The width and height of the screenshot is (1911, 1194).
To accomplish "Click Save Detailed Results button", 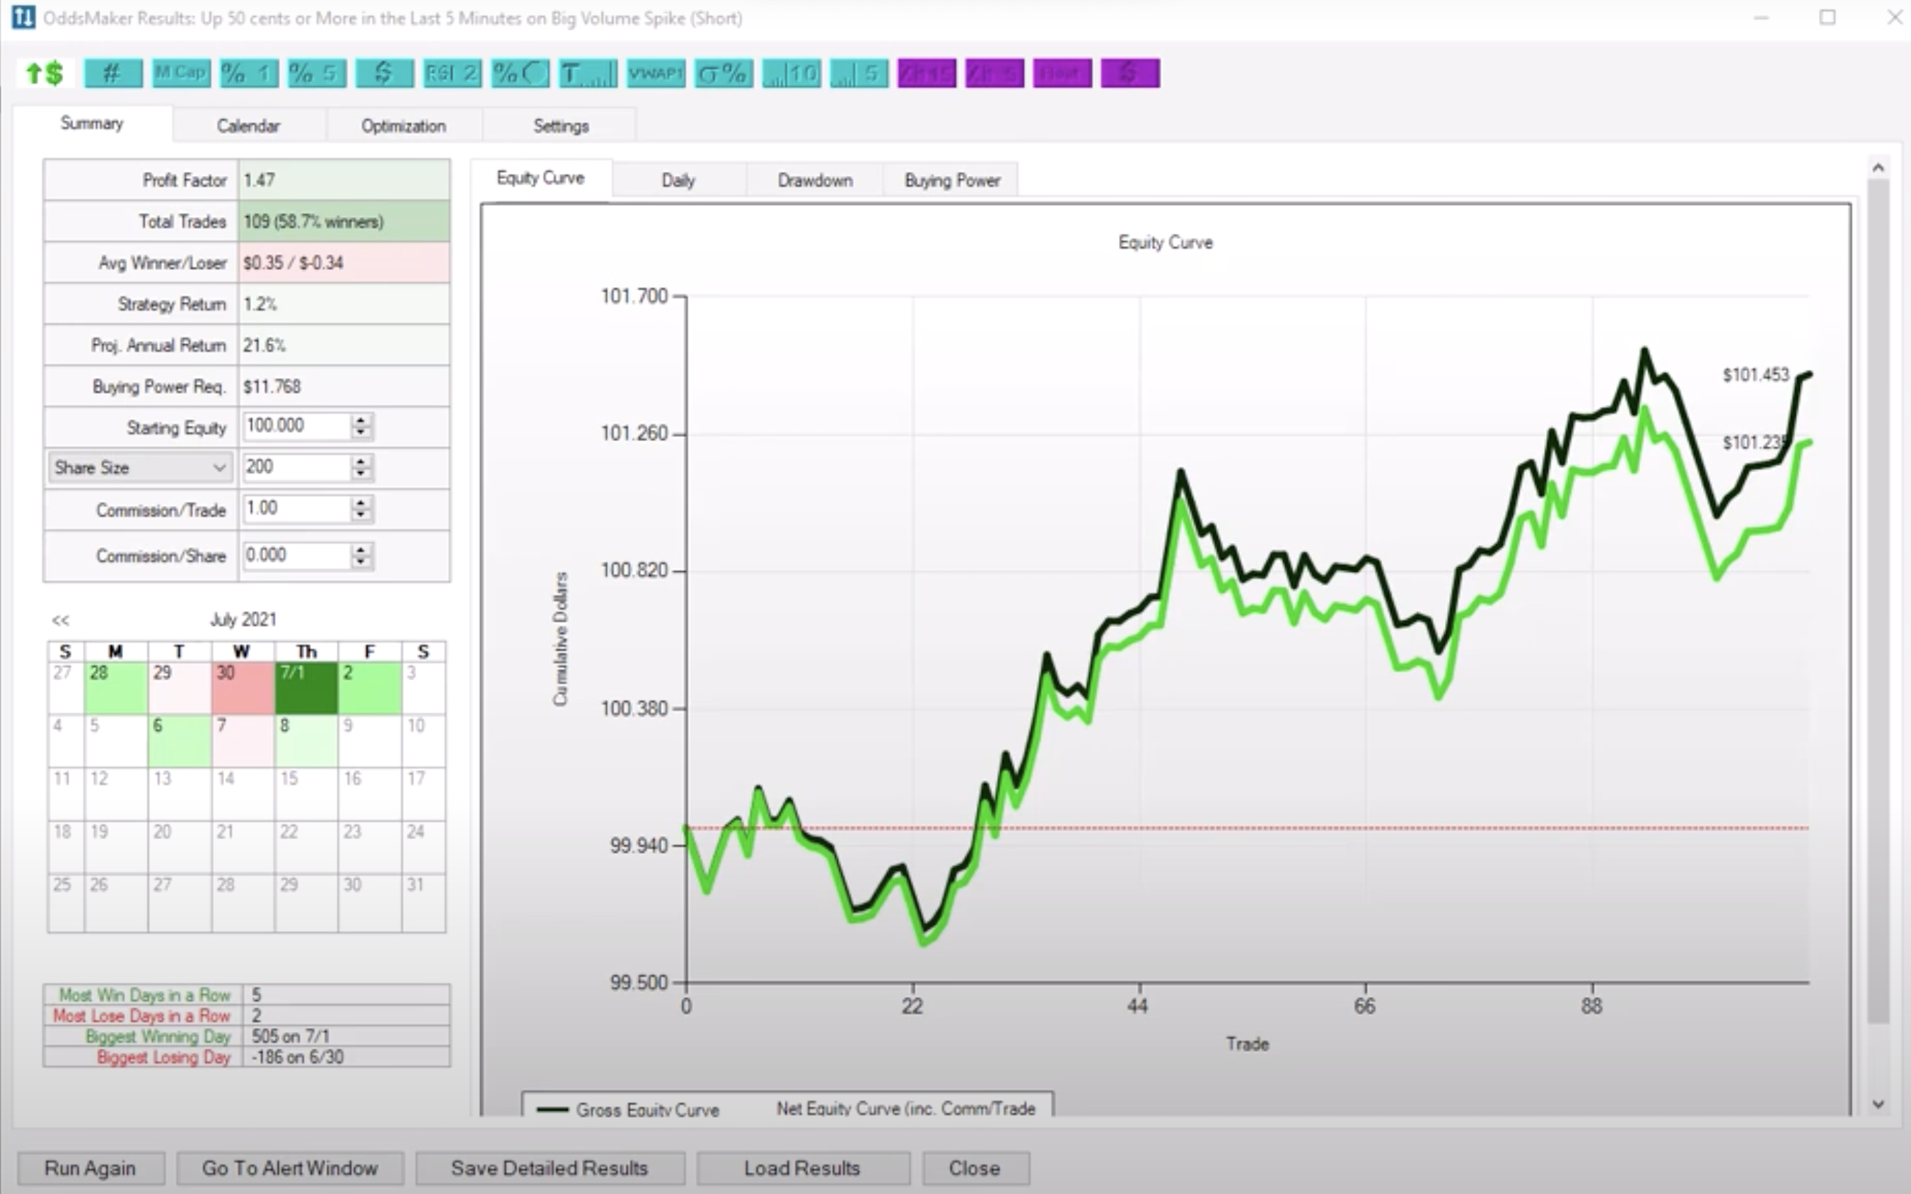I will 549,1168.
